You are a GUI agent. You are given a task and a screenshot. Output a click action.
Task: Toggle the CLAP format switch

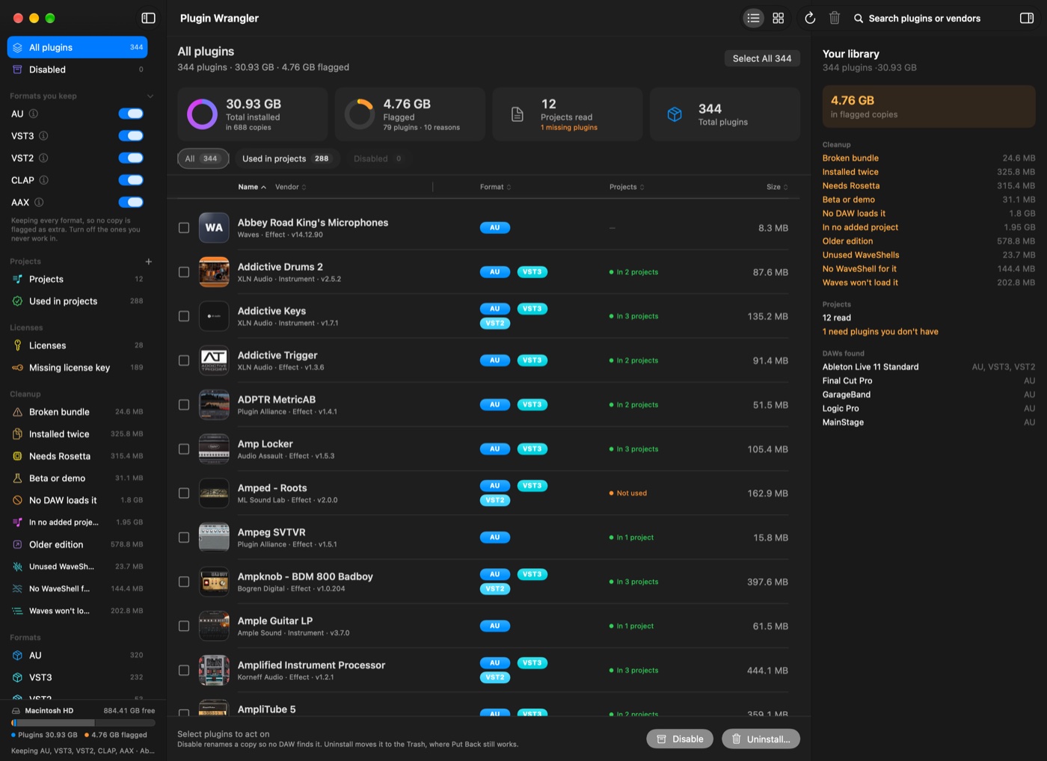pos(131,180)
